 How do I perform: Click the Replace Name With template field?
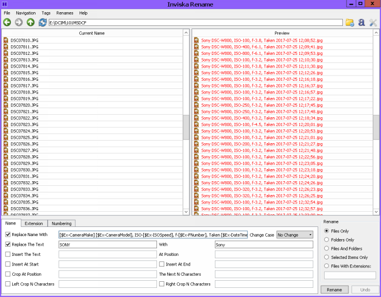(x=153, y=235)
